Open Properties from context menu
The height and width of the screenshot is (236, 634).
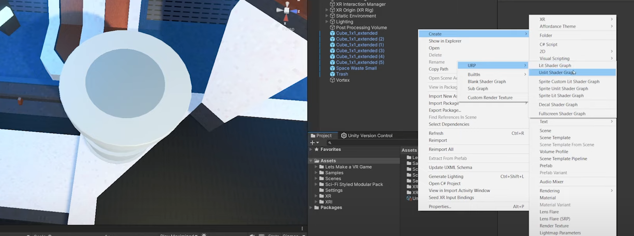click(x=474, y=206)
